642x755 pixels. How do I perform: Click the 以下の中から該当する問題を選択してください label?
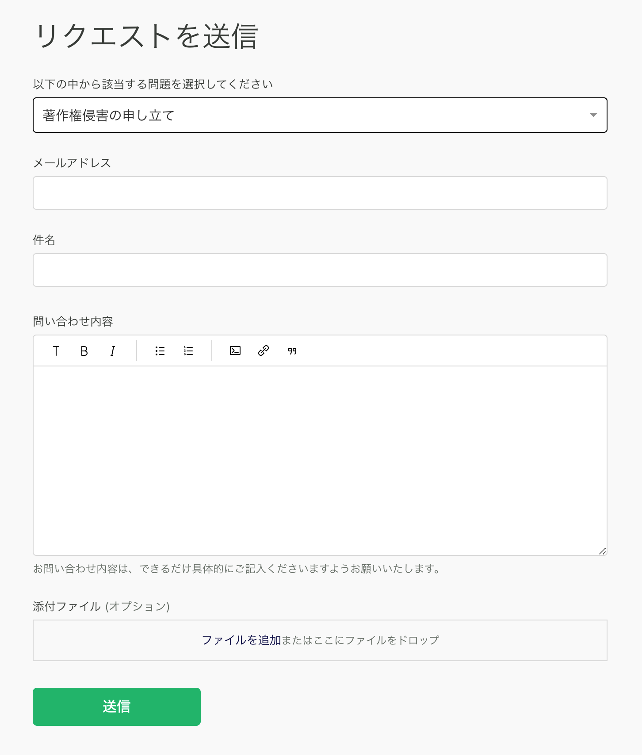coord(153,84)
